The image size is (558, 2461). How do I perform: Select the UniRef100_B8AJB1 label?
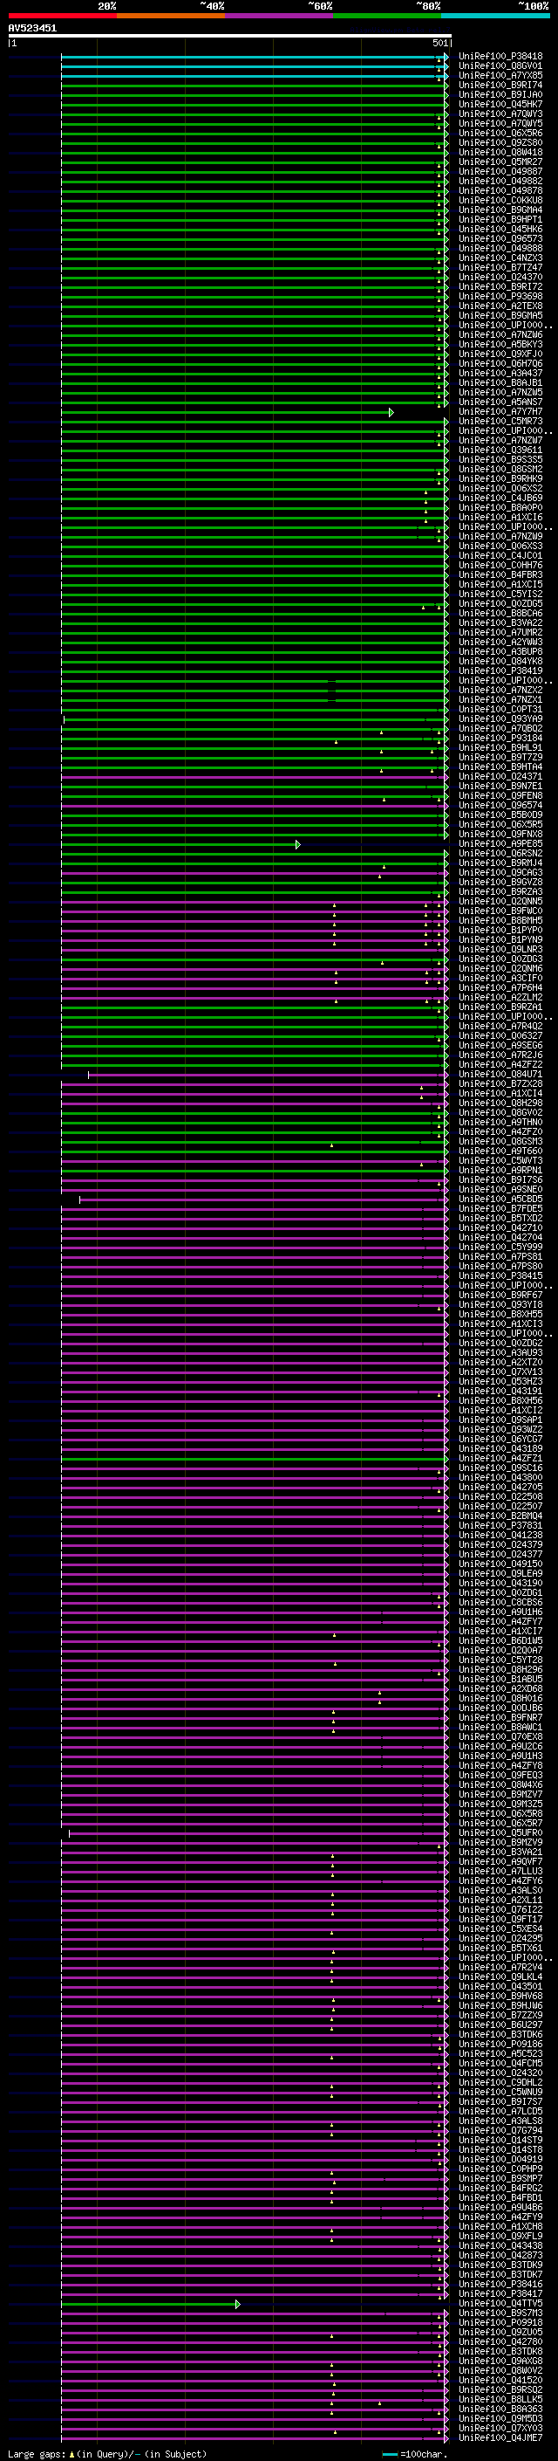point(500,383)
